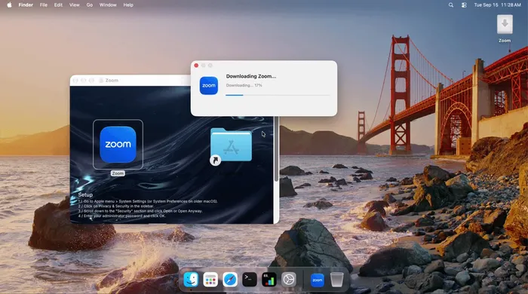Click the installer window vertical scrollbar
This screenshot has height=294, width=528.
[x=276, y=149]
